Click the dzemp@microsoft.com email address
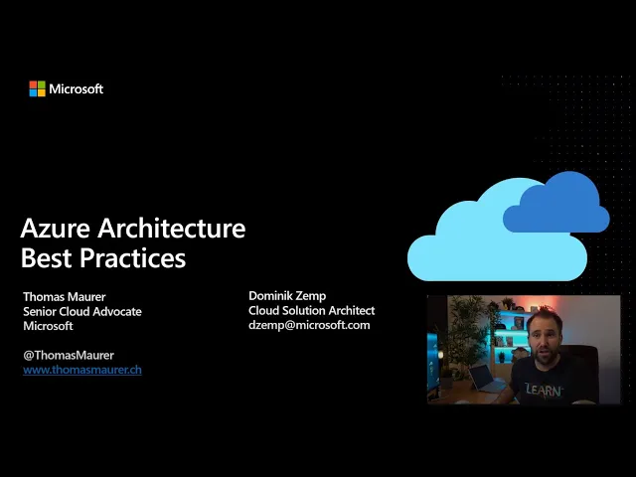 pos(309,325)
